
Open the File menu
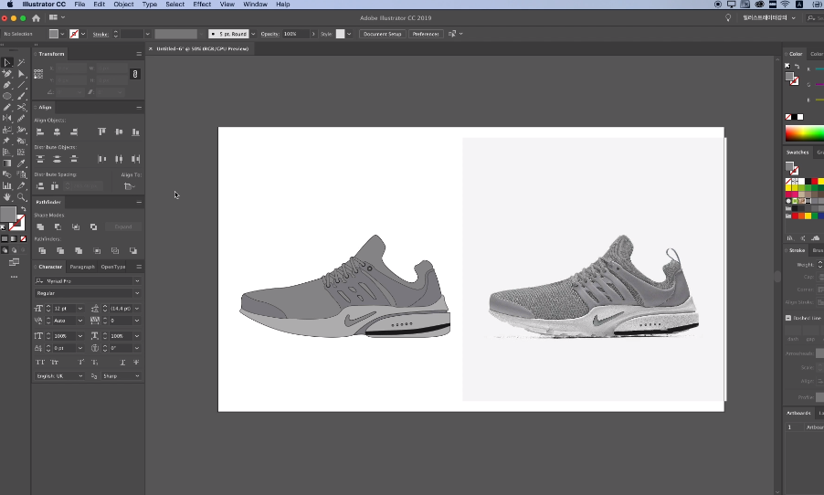click(x=79, y=5)
